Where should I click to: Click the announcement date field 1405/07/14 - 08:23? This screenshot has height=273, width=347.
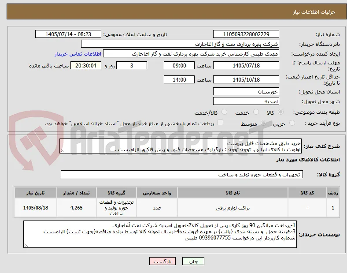pos(68,34)
